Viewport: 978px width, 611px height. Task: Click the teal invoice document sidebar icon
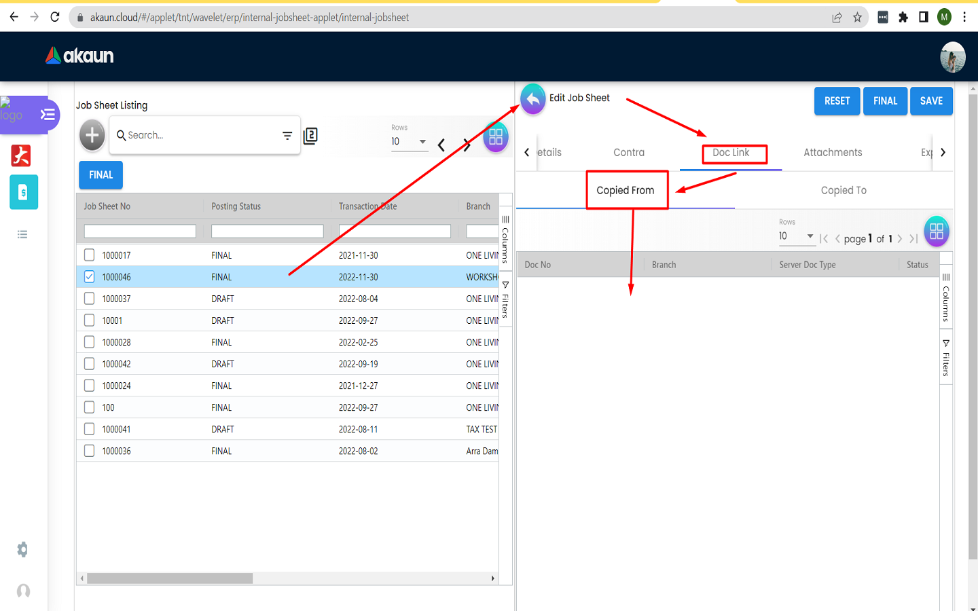point(24,193)
